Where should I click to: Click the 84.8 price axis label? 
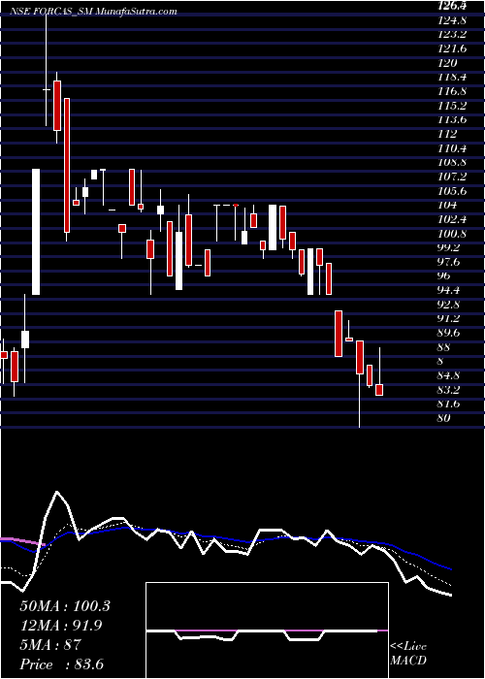(450, 375)
